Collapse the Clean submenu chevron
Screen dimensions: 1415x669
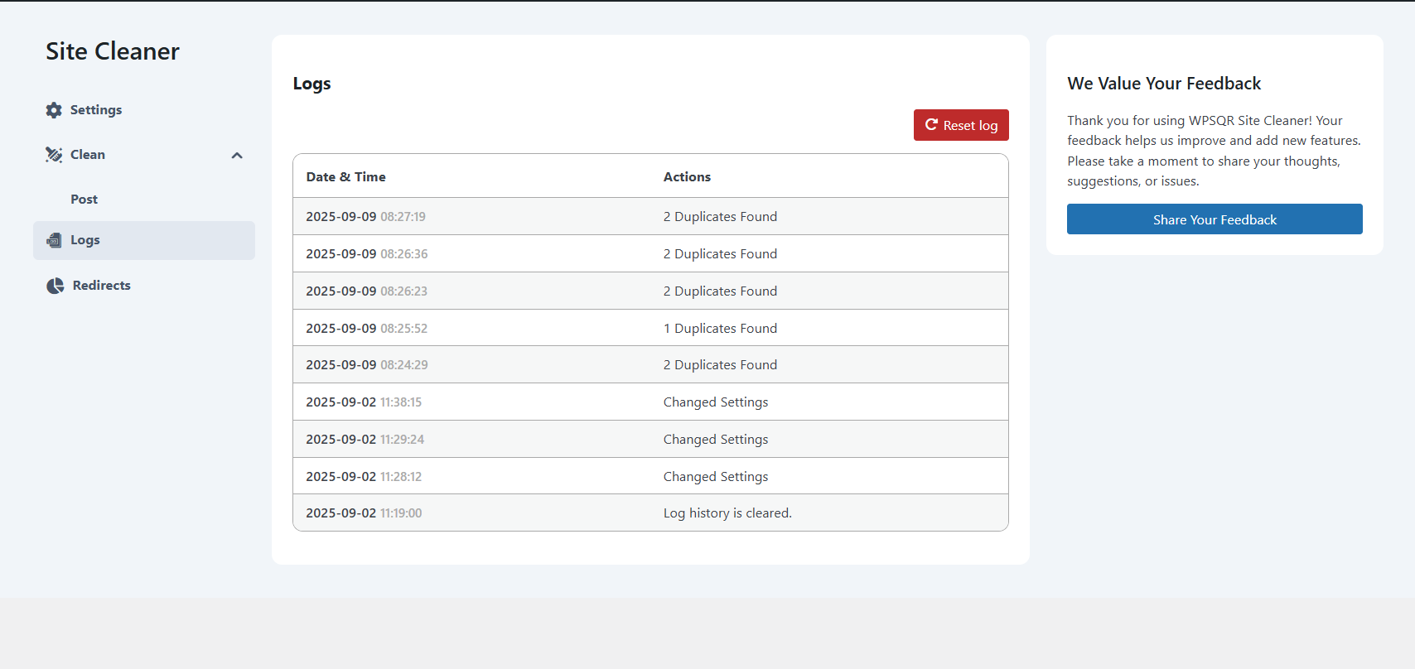(237, 155)
